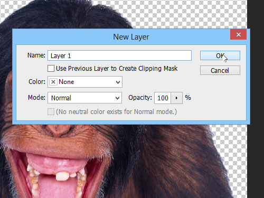
Task: Click the "Color:" label
Action: [37, 82]
